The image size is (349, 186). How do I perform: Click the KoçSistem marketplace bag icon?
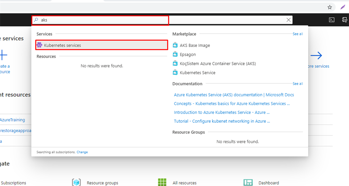(175, 64)
